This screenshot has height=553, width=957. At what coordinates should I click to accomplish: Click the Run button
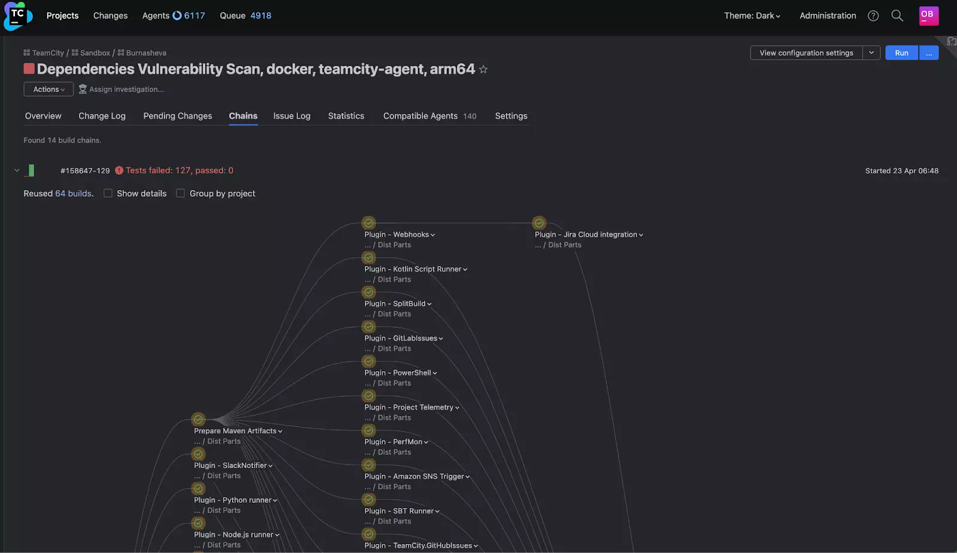(x=901, y=53)
